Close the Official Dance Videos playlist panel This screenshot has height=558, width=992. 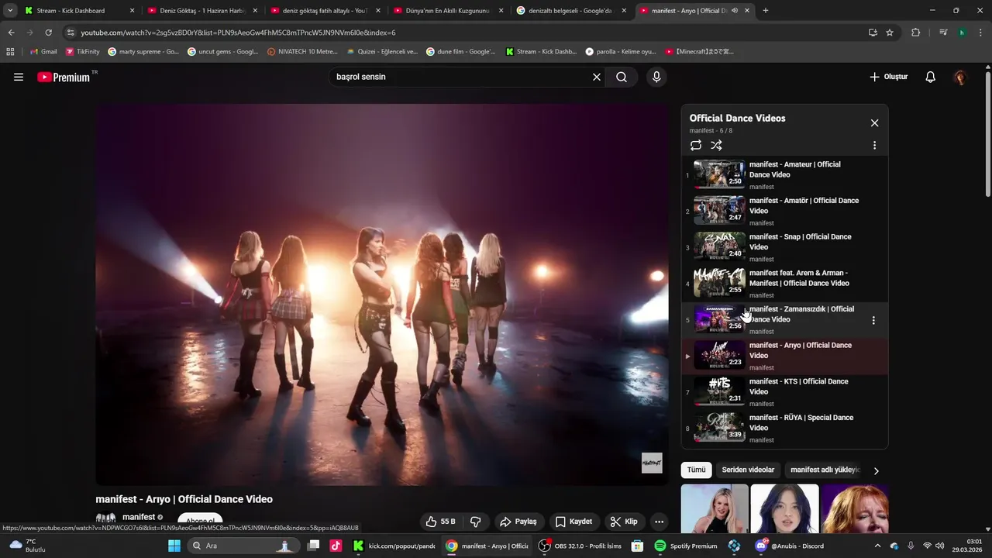coord(874,123)
